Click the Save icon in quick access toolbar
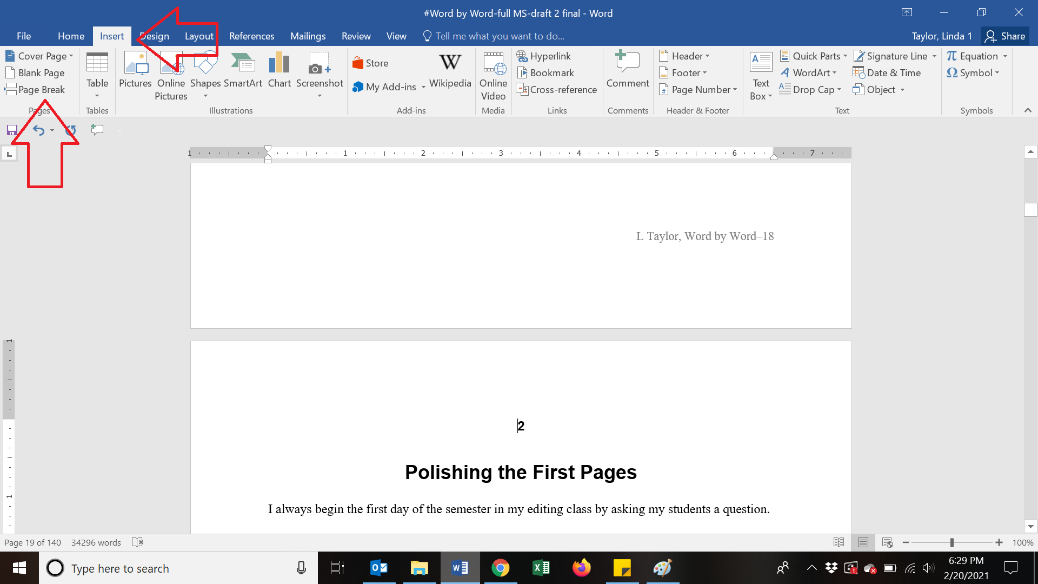This screenshot has width=1038, height=584. click(12, 130)
